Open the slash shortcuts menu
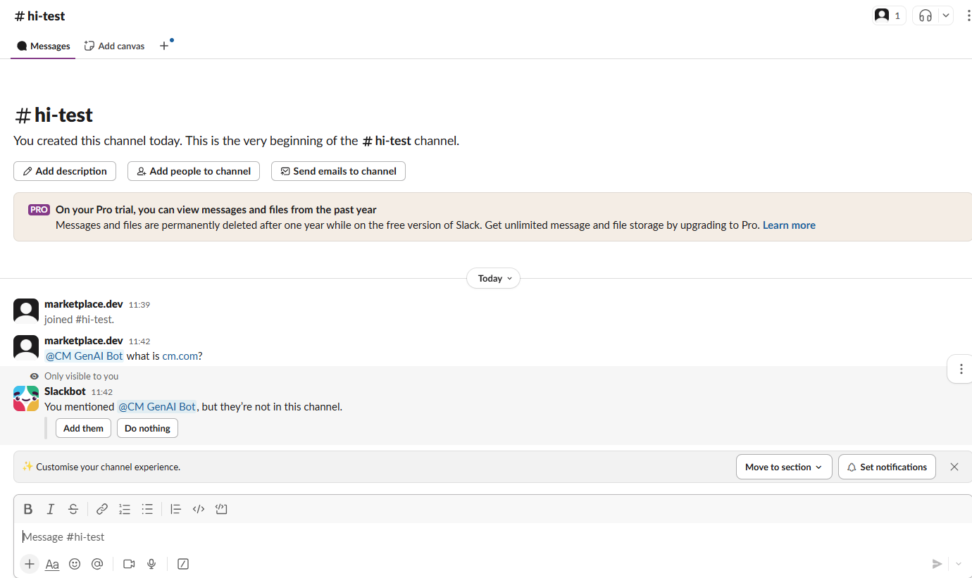Image resolution: width=972 pixels, height=578 pixels. pyautogui.click(x=183, y=564)
